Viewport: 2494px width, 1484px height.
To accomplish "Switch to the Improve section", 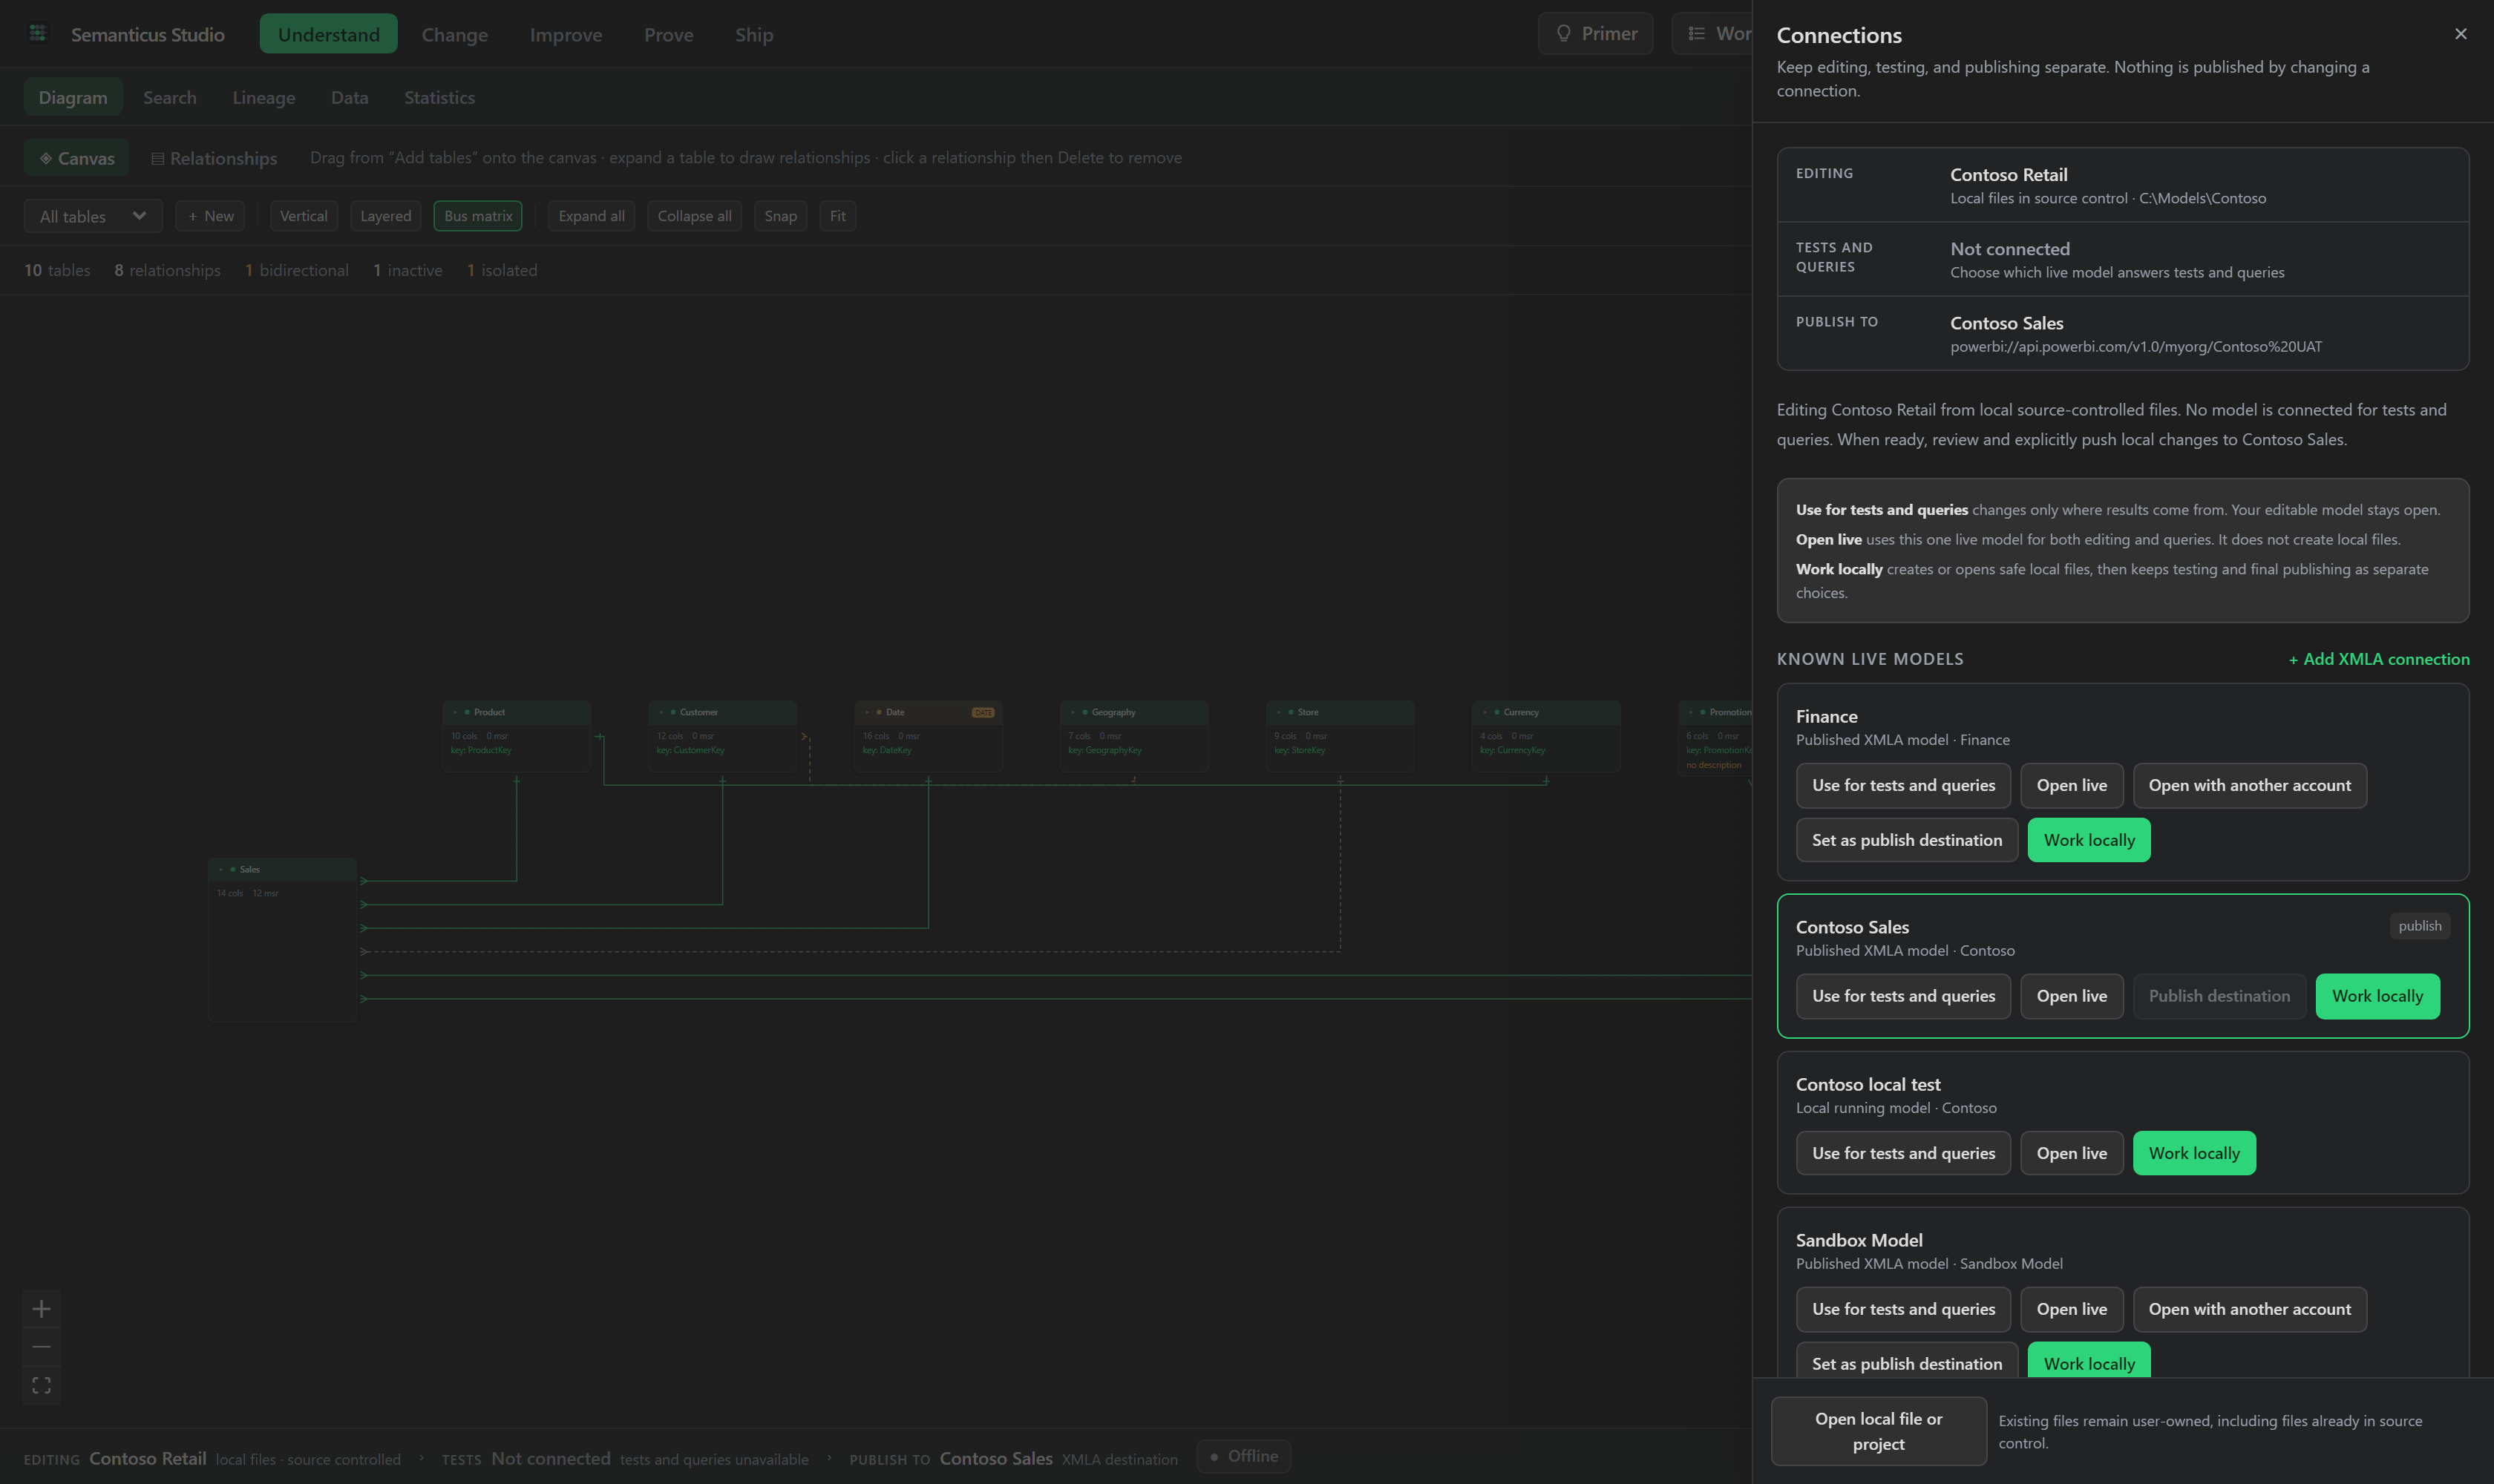I will pos(565,34).
